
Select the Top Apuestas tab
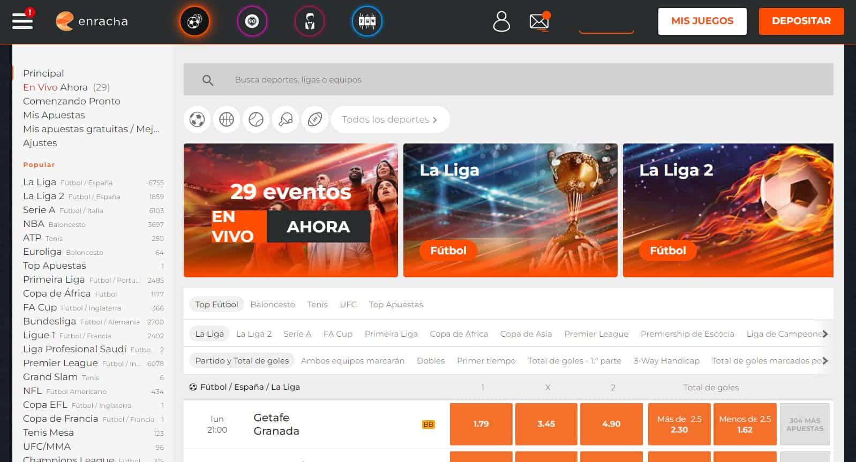396,305
